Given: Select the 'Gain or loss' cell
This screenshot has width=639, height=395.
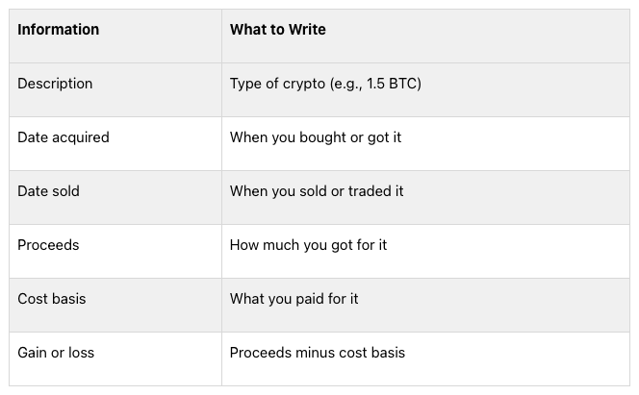Looking at the screenshot, I should pyautogui.click(x=56, y=353).
